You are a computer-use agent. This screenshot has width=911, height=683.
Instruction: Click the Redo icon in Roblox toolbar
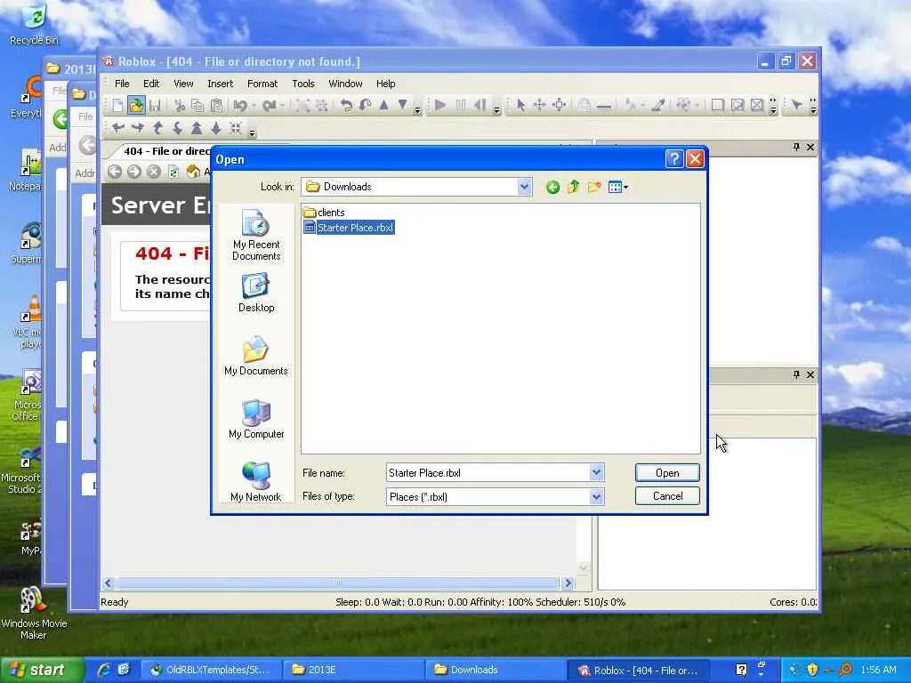(x=269, y=105)
